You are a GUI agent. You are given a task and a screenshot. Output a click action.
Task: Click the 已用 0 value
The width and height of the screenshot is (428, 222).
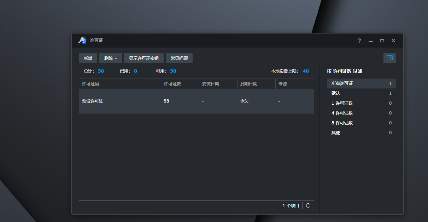135,71
